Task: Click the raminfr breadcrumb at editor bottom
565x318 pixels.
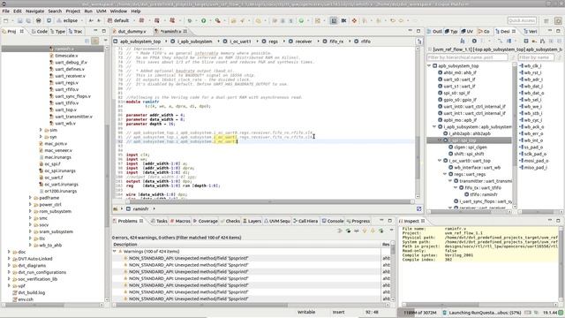Action: point(140,208)
